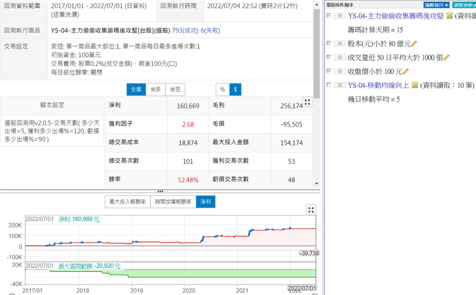This screenshot has height=295, width=476.
Task: Toggle the 成交量近 50 日平均 checkbox
Action: pos(328,57)
